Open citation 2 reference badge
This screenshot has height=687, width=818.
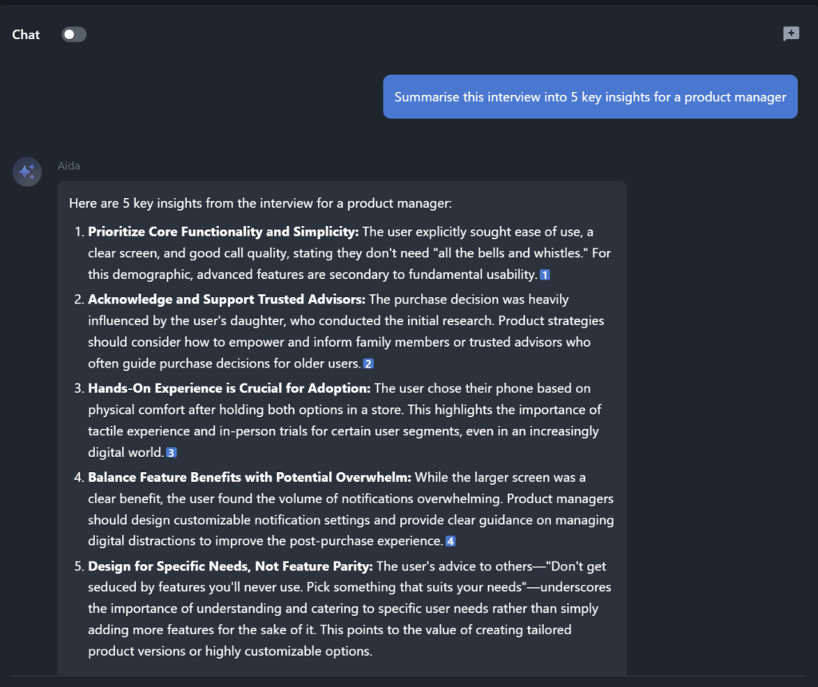[x=368, y=364]
